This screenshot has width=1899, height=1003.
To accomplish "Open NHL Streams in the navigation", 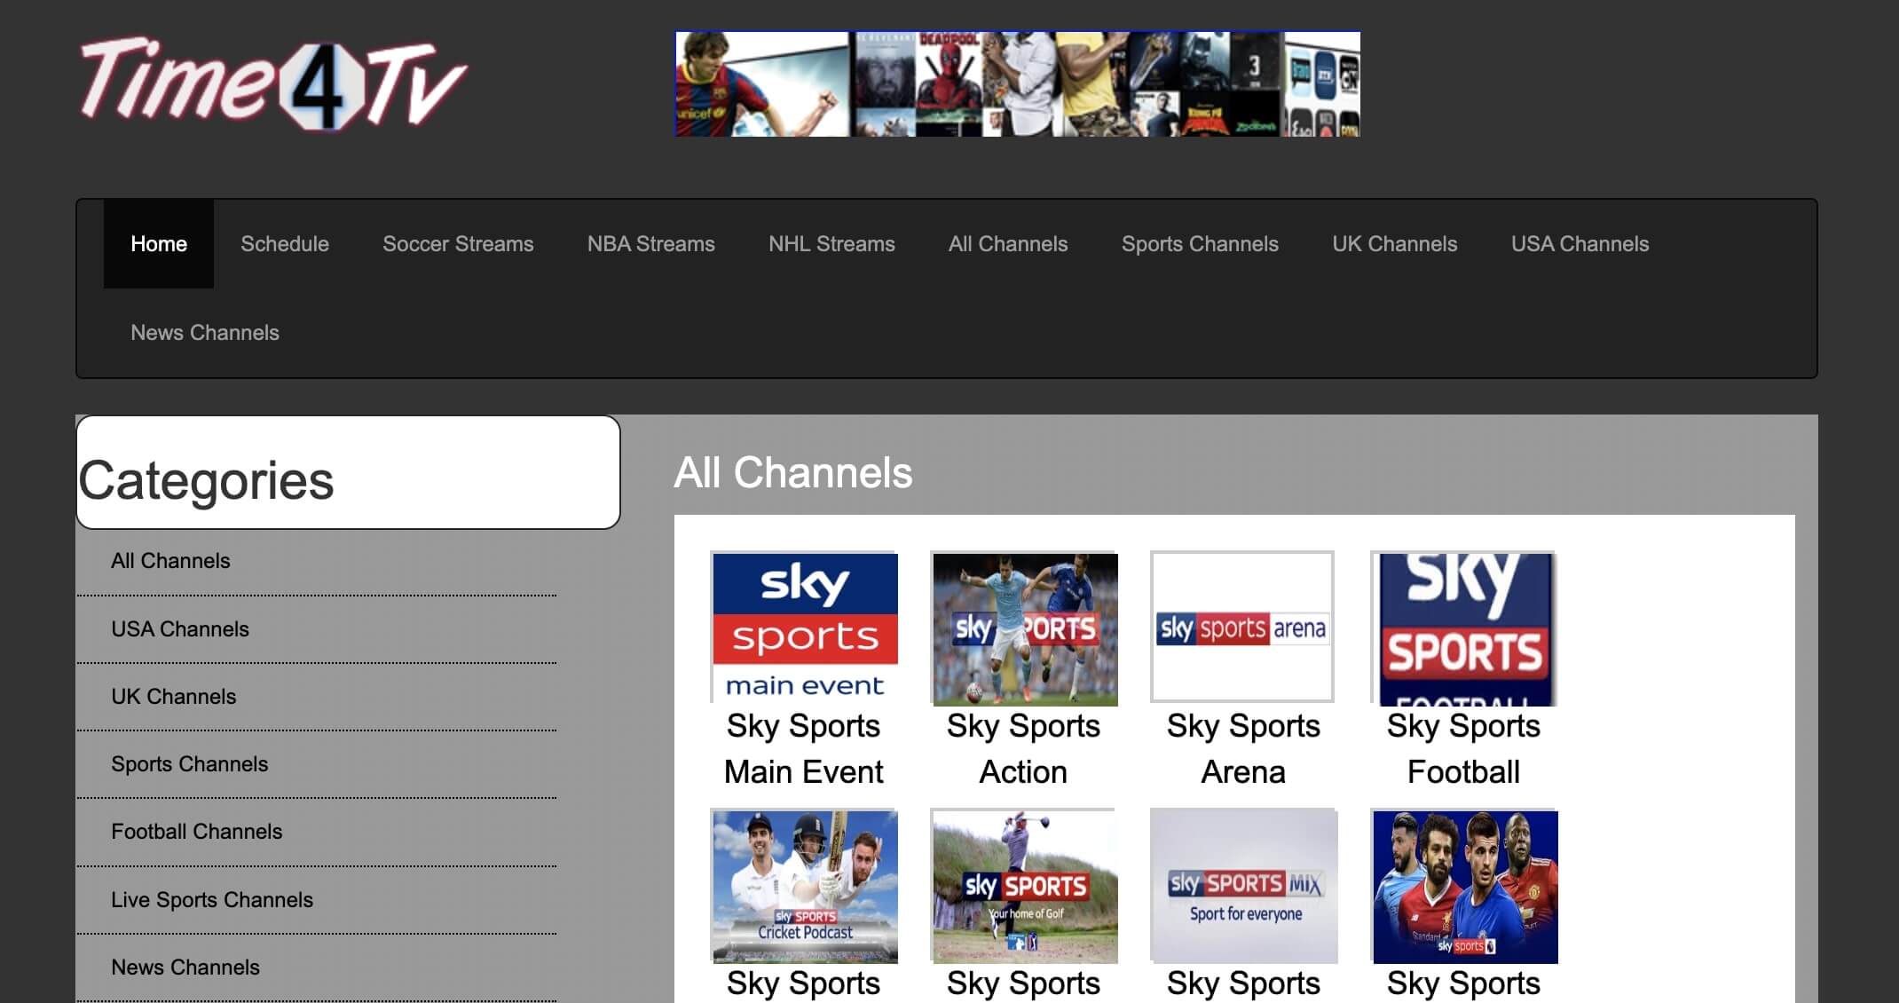I will coord(831,244).
